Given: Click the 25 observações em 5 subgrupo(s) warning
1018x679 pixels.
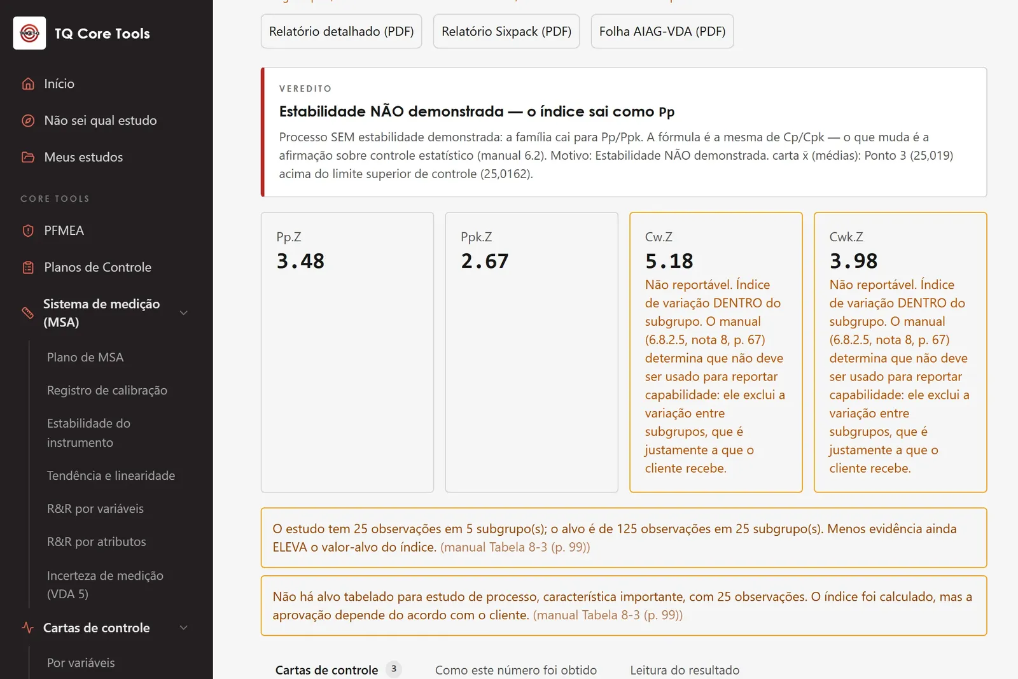Looking at the screenshot, I should [624, 538].
